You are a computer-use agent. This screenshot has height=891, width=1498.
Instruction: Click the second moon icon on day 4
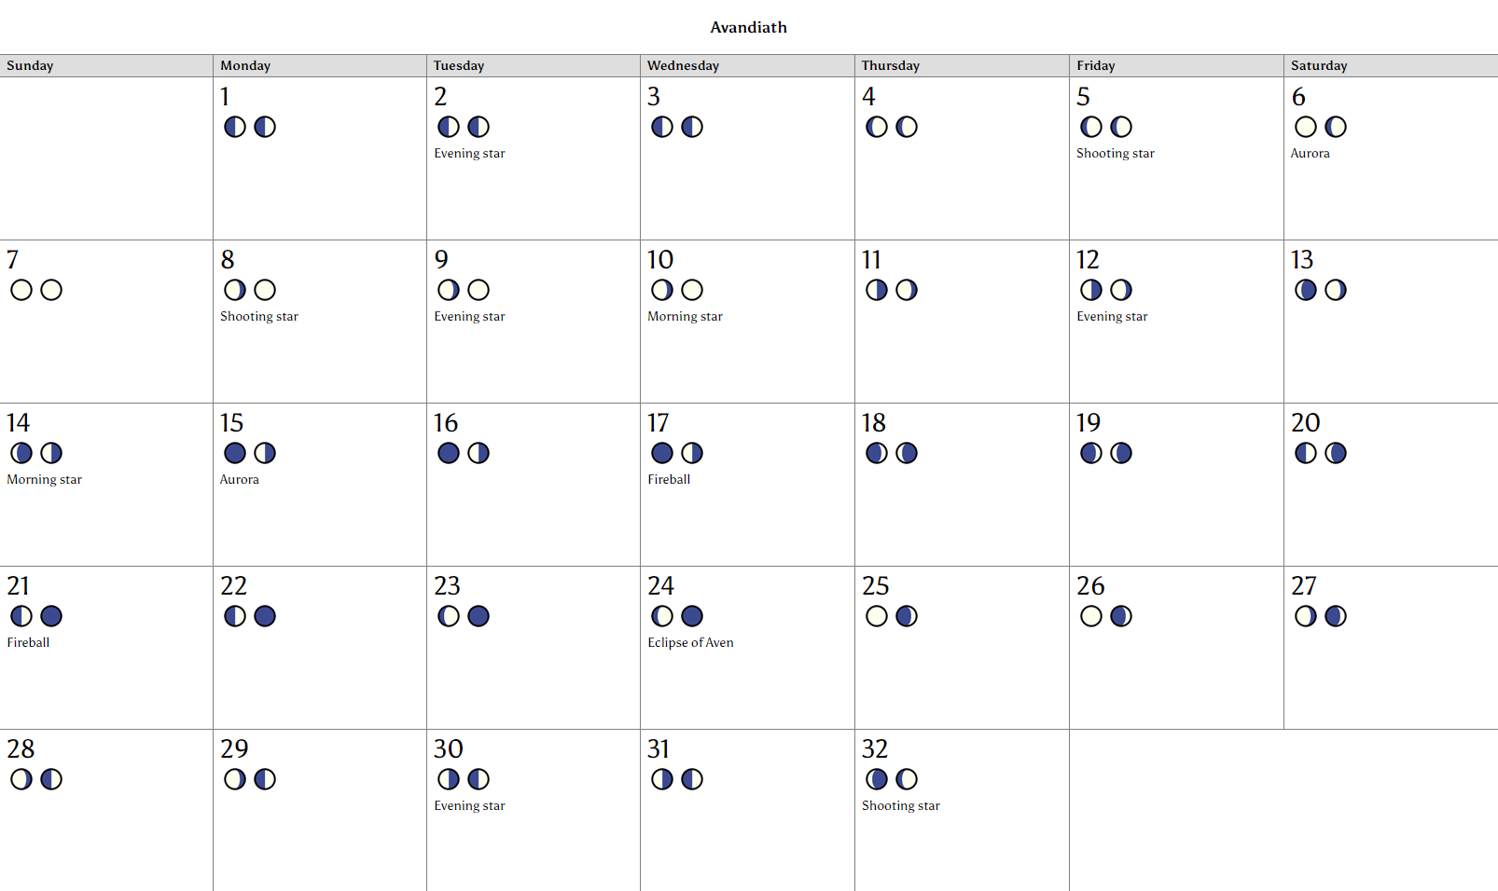point(907,127)
